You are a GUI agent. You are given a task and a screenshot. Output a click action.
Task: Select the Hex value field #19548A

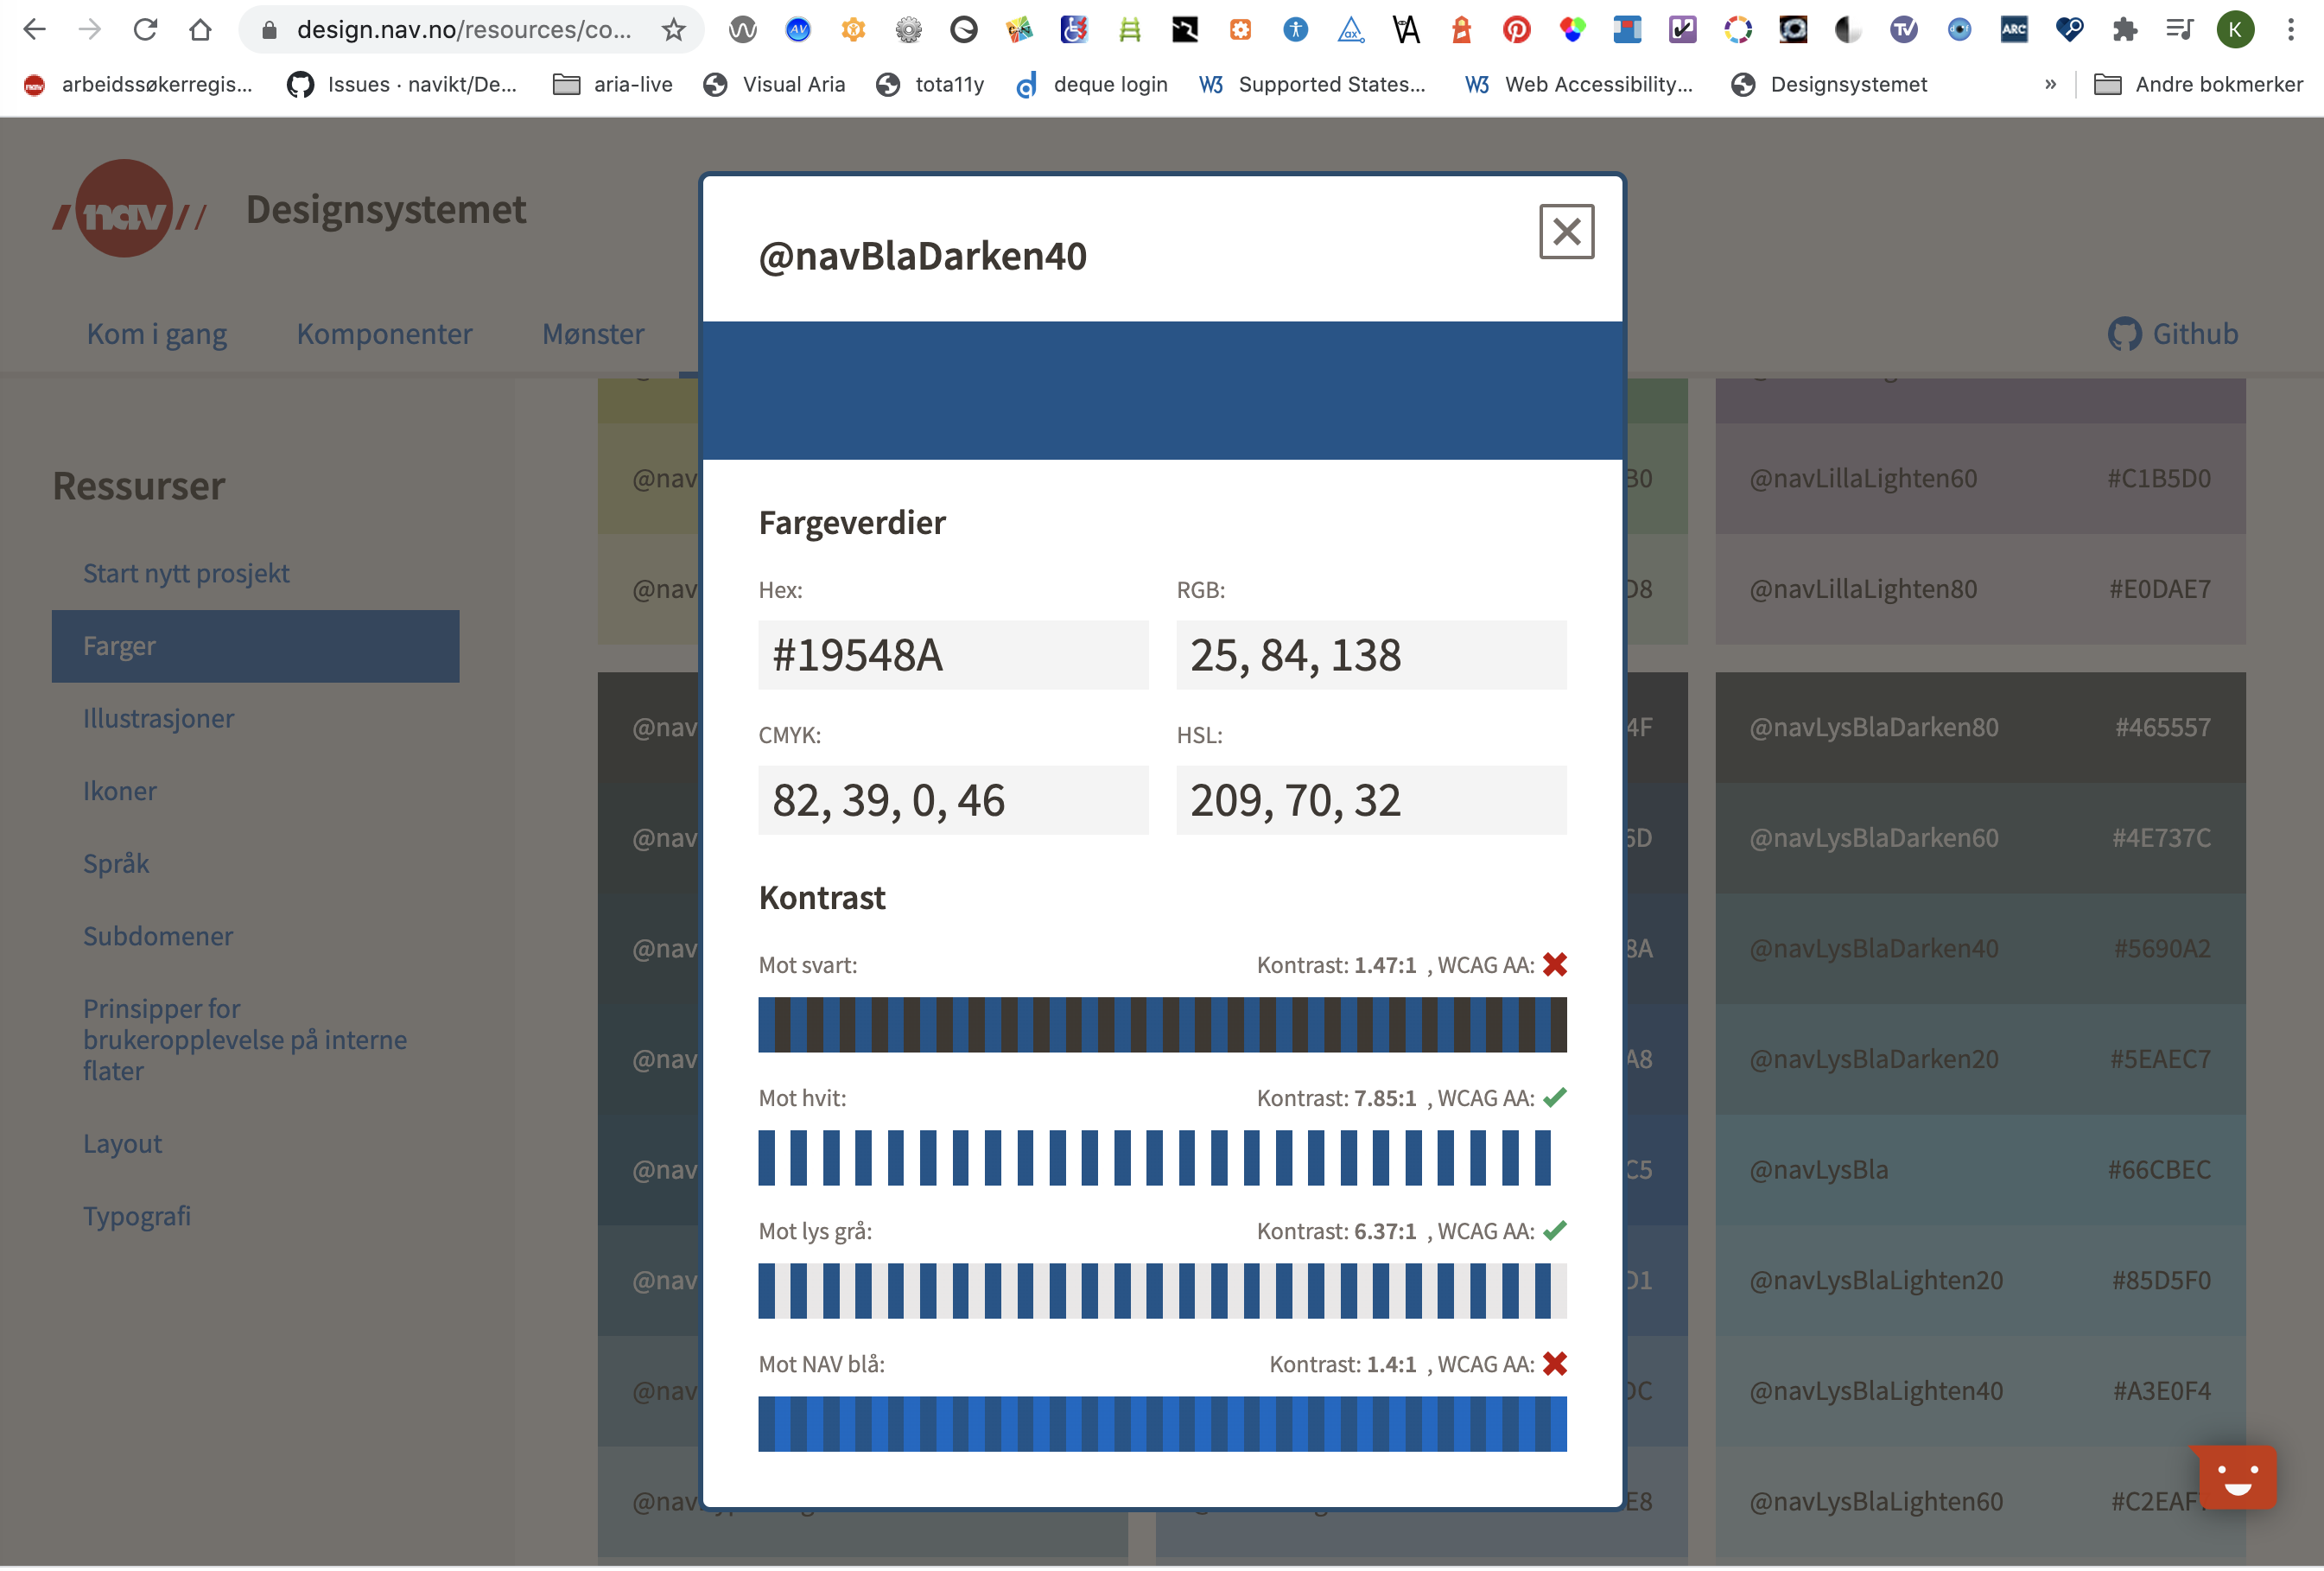tap(952, 655)
